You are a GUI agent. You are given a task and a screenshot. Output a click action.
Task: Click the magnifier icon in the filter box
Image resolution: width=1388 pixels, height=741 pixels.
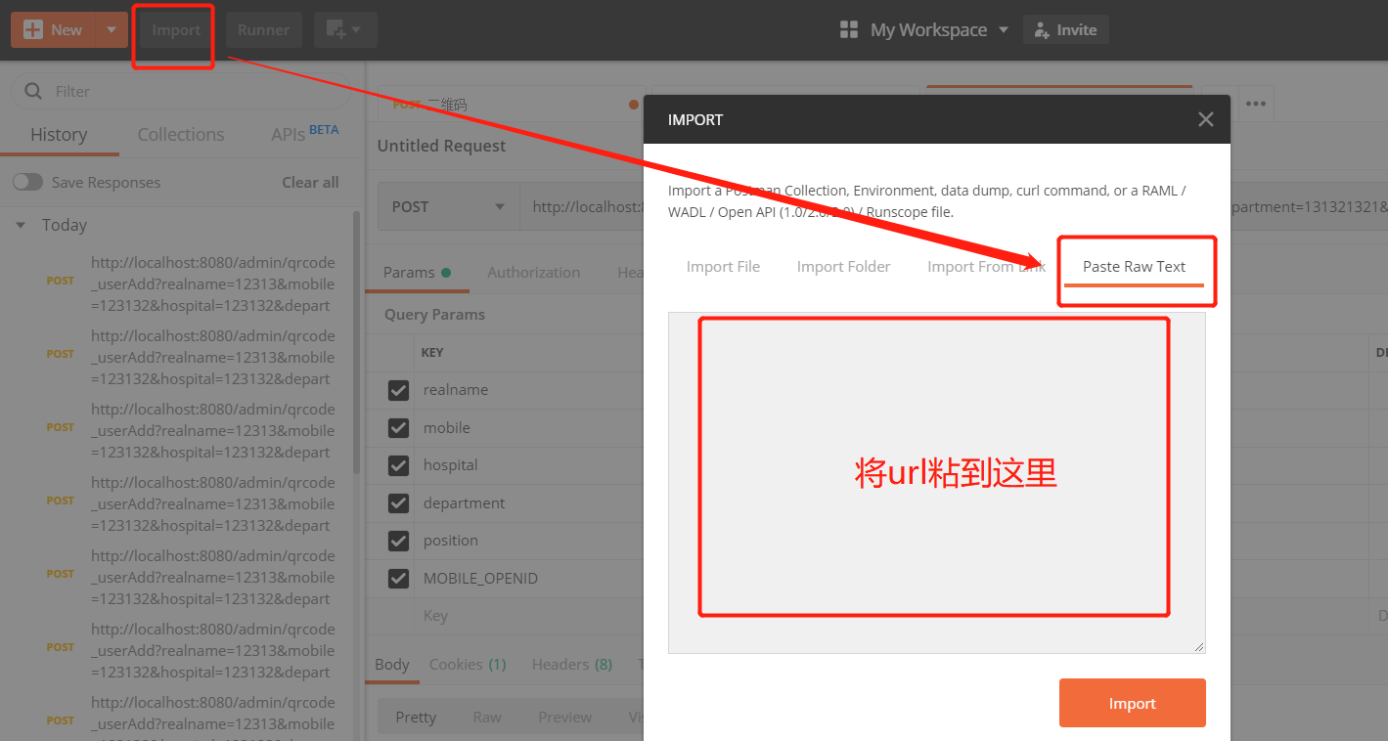(33, 90)
